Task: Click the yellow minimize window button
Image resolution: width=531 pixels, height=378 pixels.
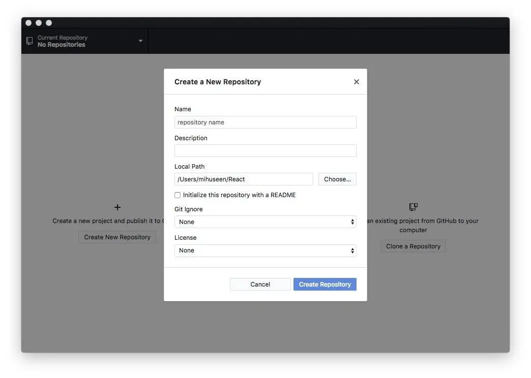Action: click(39, 23)
